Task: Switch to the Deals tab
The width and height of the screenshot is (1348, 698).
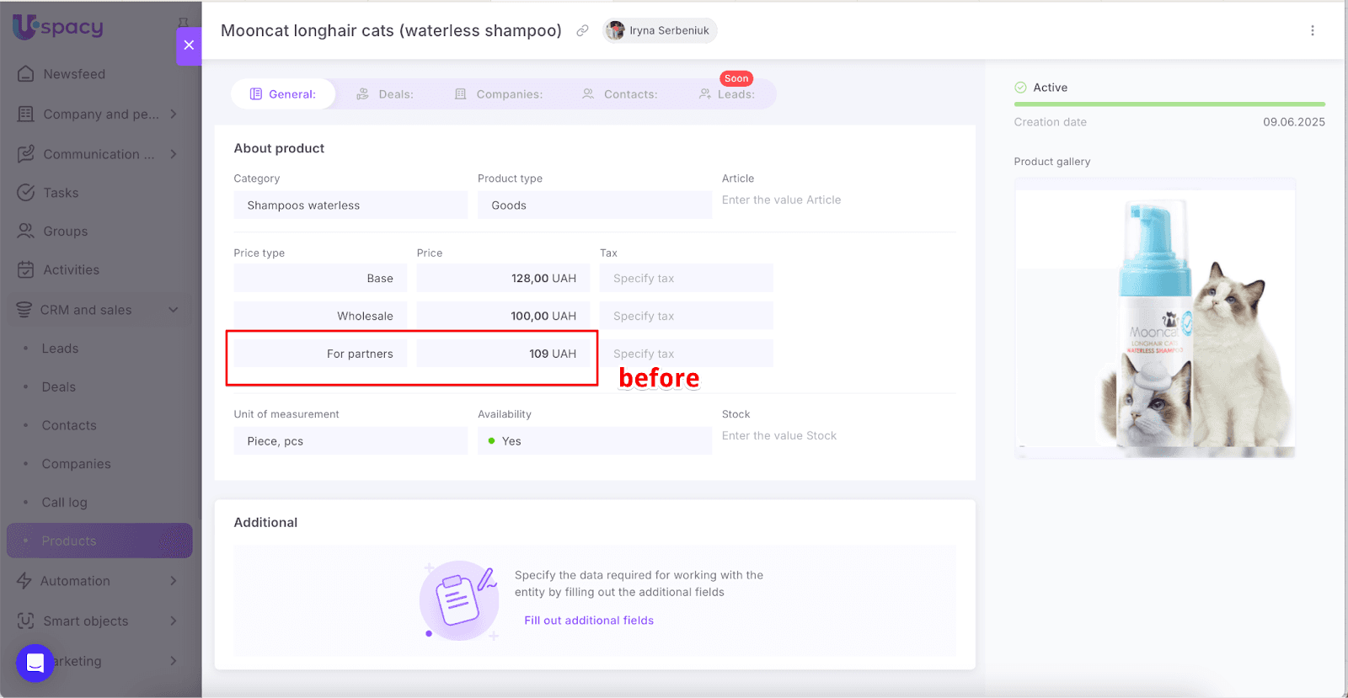Action: click(385, 94)
